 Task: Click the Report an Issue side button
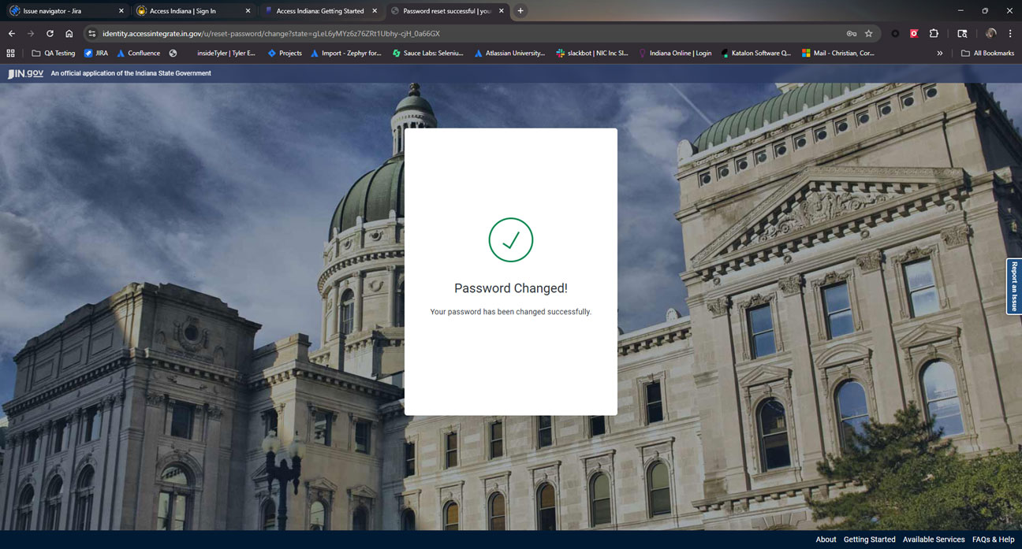point(1013,286)
